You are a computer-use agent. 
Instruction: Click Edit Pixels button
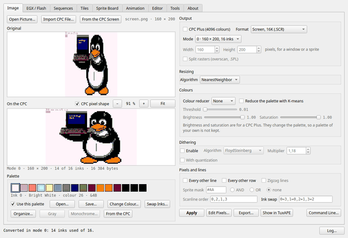pos(219,213)
